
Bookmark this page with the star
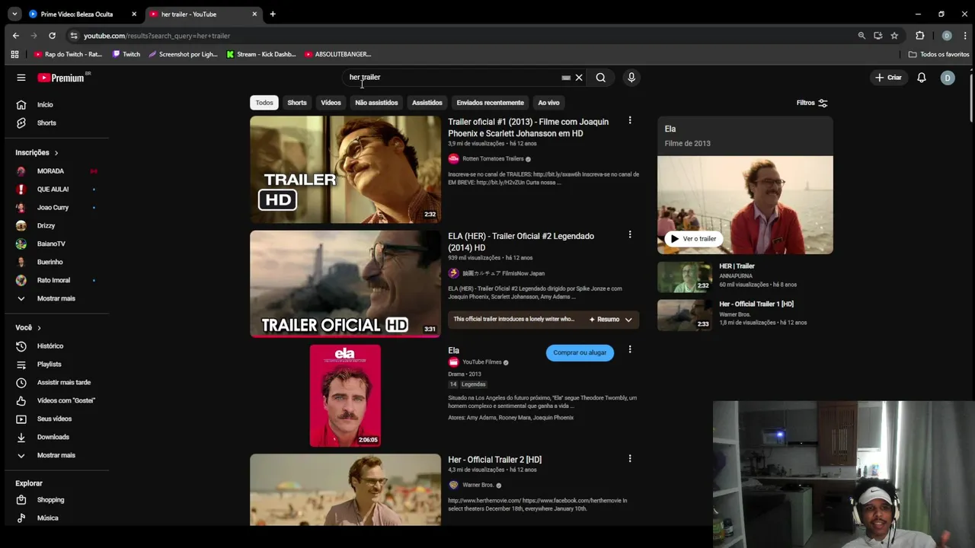click(894, 36)
